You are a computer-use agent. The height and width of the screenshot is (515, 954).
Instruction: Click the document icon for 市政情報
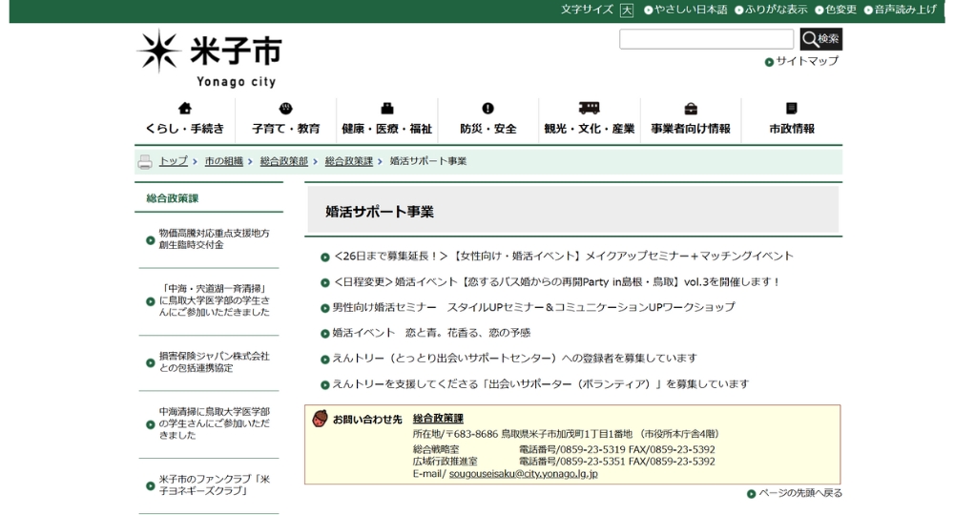792,108
